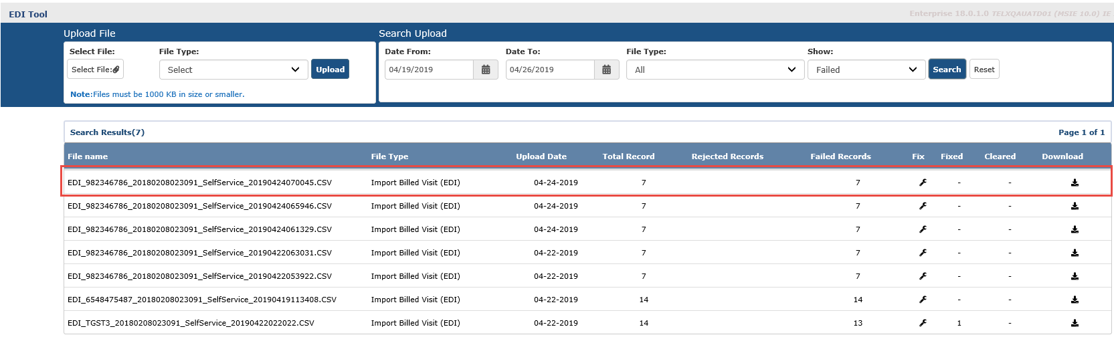Download the file ending 053922.CSV
Viewport: 1114px width, 337px height.
[x=1075, y=276]
